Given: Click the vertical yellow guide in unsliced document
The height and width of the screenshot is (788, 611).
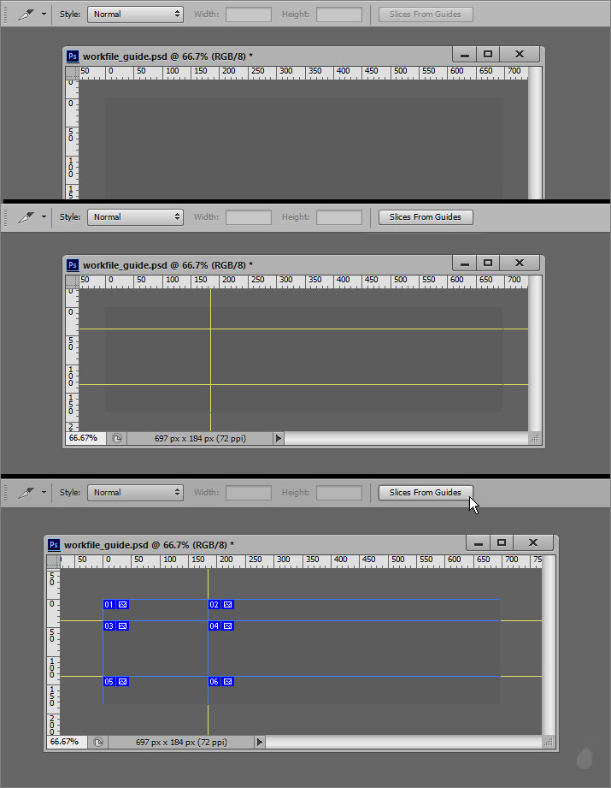Looking at the screenshot, I should (x=210, y=359).
